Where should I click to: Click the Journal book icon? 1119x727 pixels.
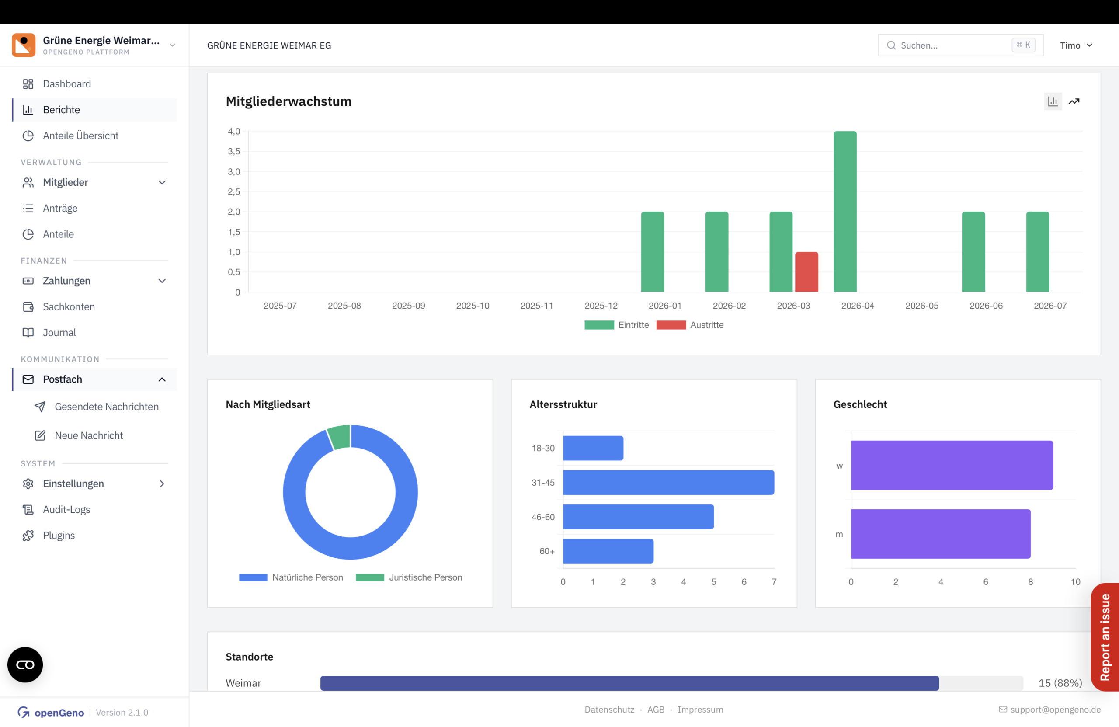(x=28, y=333)
